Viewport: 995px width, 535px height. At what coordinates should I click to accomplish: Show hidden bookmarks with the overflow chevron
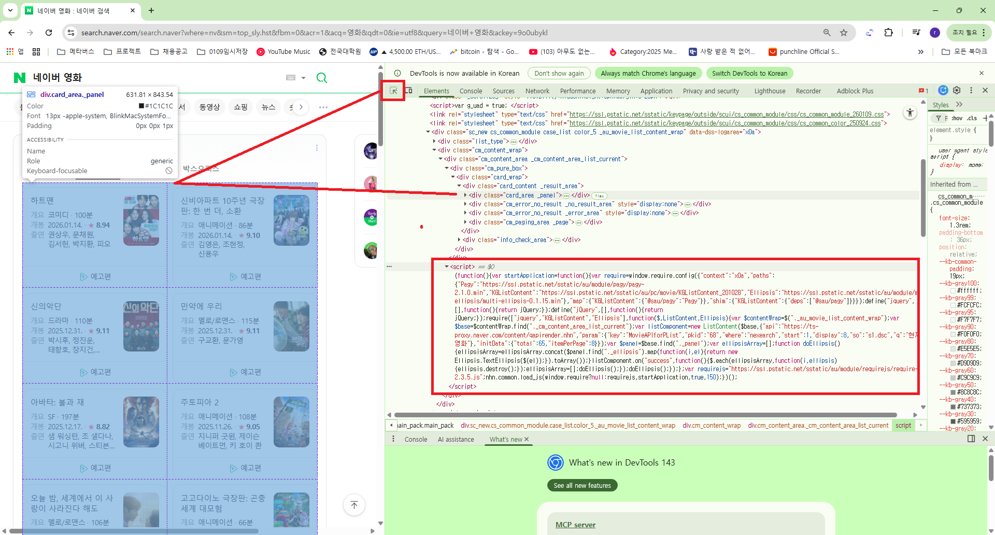920,51
